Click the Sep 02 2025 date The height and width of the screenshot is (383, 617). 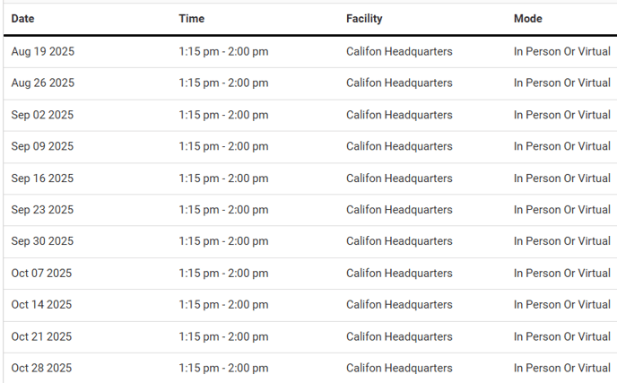click(x=42, y=115)
